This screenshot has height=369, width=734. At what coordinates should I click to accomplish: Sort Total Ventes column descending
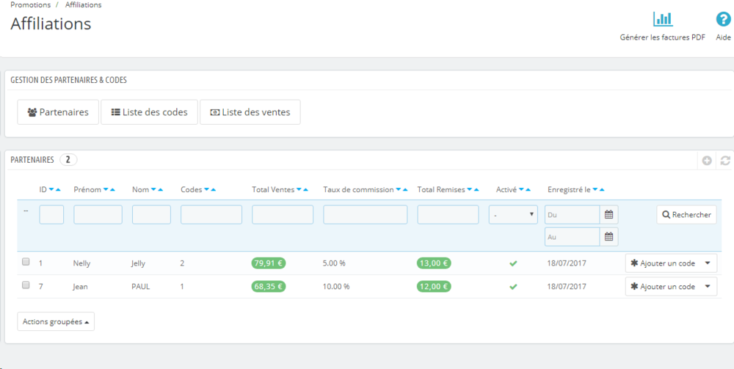tap(299, 189)
